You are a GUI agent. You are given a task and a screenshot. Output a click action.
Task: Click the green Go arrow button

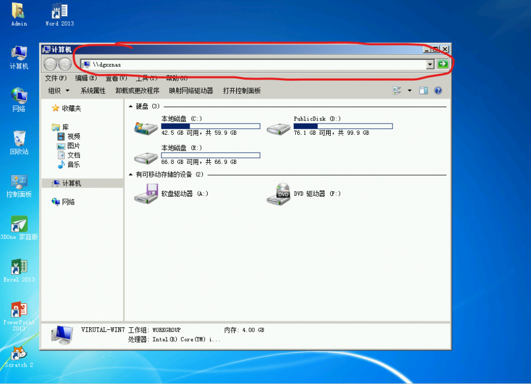443,64
